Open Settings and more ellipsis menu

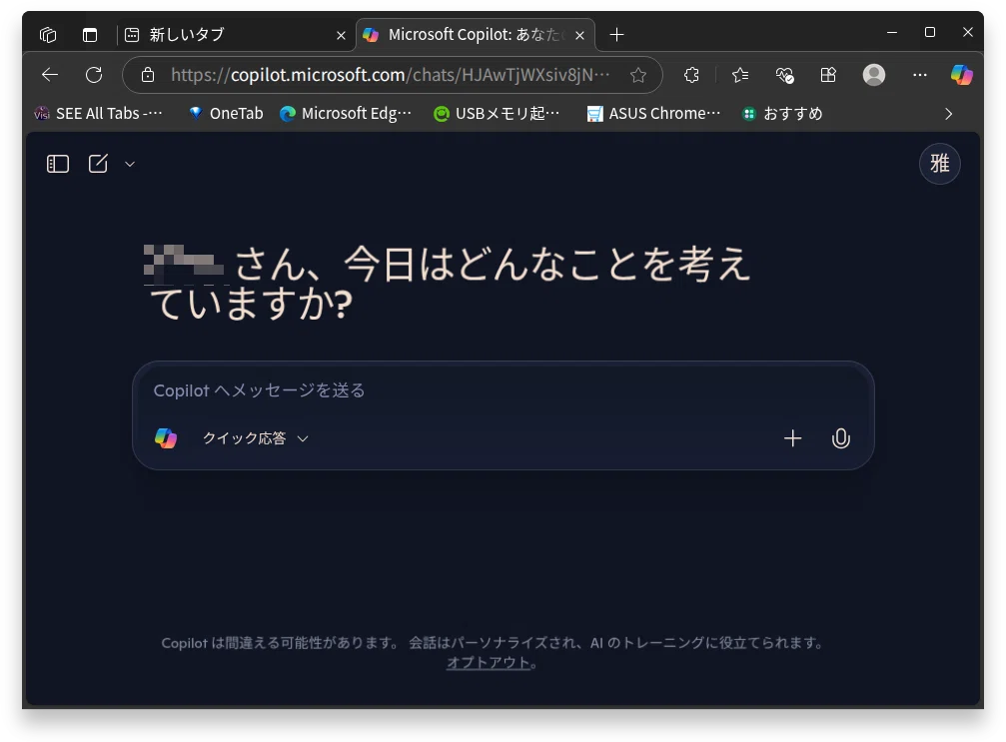point(920,75)
